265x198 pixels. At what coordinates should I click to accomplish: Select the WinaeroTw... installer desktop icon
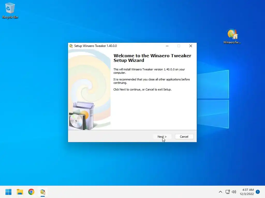point(232,36)
